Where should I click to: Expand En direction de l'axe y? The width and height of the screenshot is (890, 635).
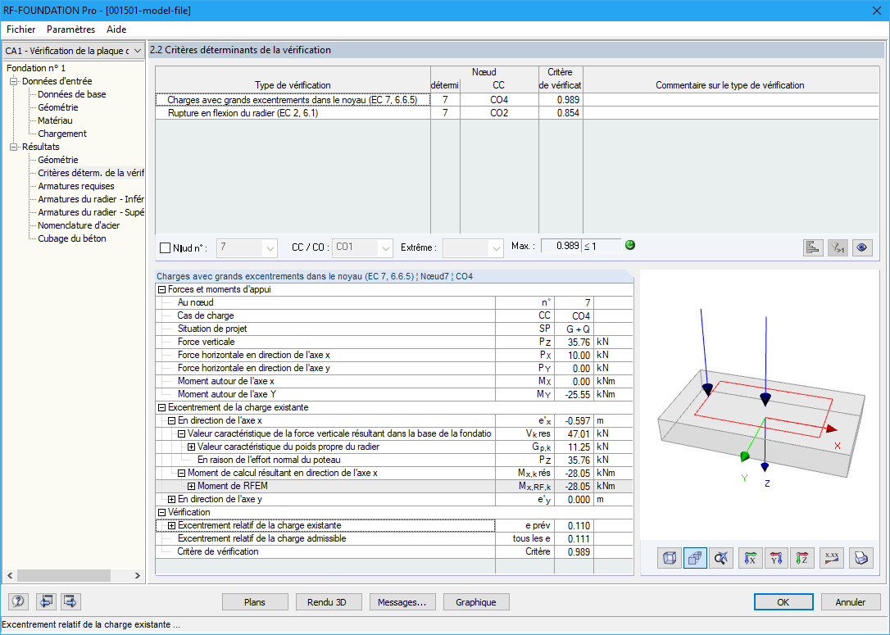tap(172, 499)
